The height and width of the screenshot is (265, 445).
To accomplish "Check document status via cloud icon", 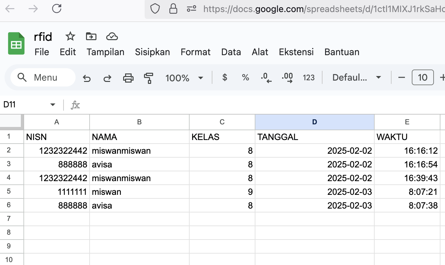I will (x=112, y=37).
